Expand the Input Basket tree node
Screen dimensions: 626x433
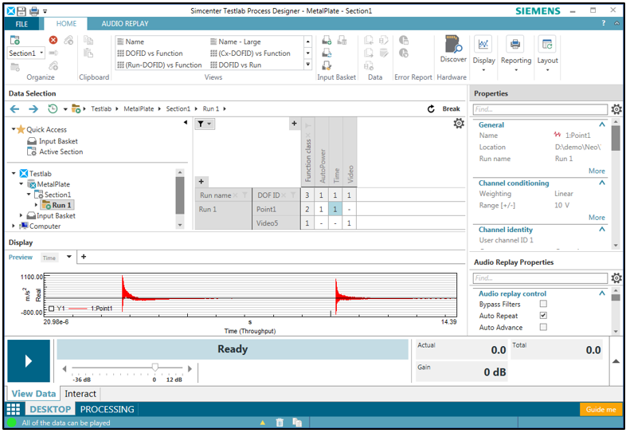[22, 215]
